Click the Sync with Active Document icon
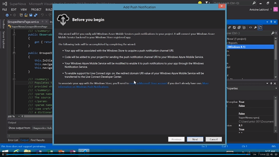 (229, 27)
